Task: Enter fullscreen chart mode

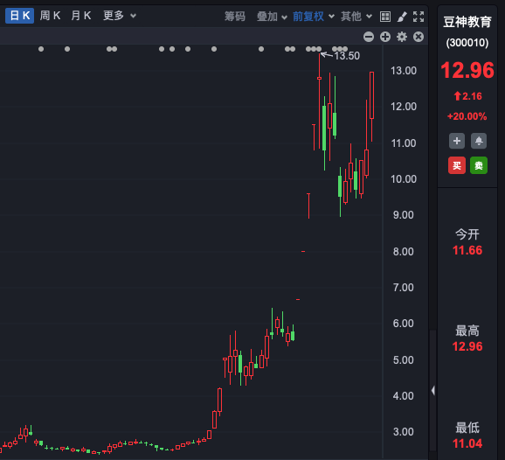Action: (x=419, y=17)
